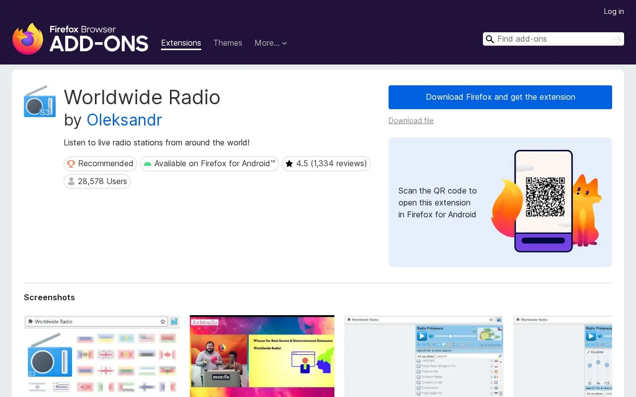Click the Worldwide Radio title
The height and width of the screenshot is (397, 636).
[142, 97]
